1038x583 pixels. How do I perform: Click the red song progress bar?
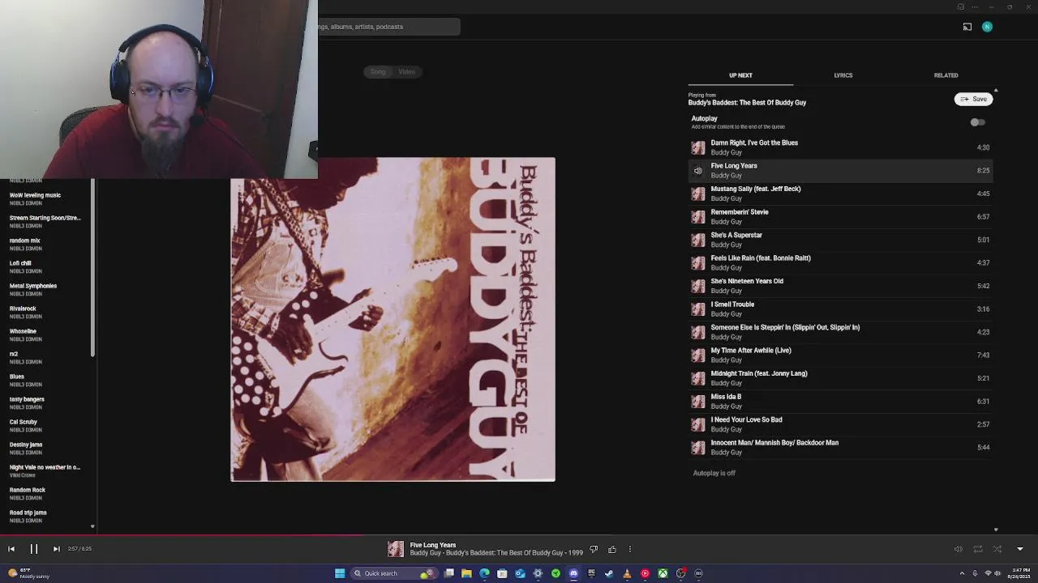pos(182,535)
